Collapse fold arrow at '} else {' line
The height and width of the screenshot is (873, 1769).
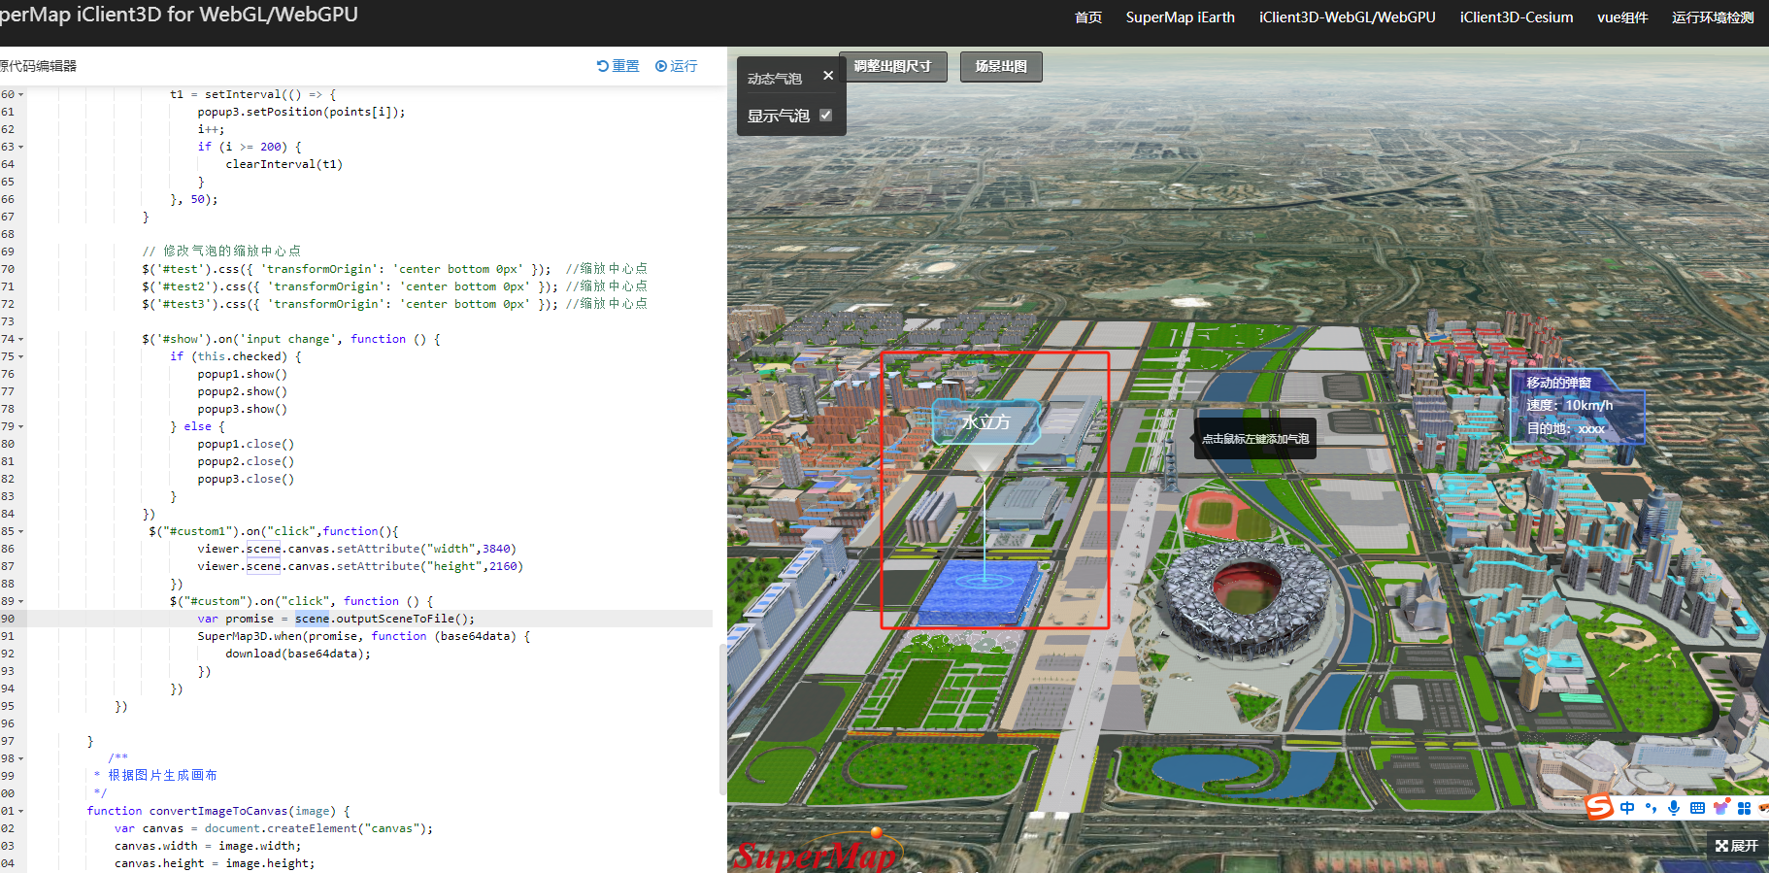coord(20,426)
